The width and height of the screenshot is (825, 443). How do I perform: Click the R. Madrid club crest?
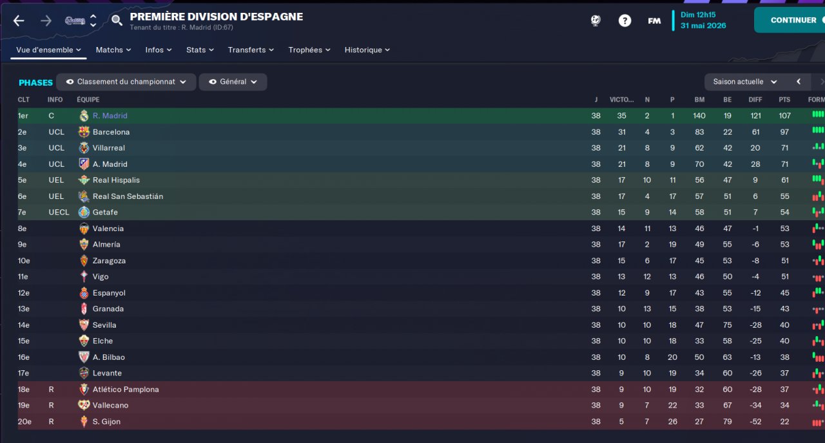point(84,116)
